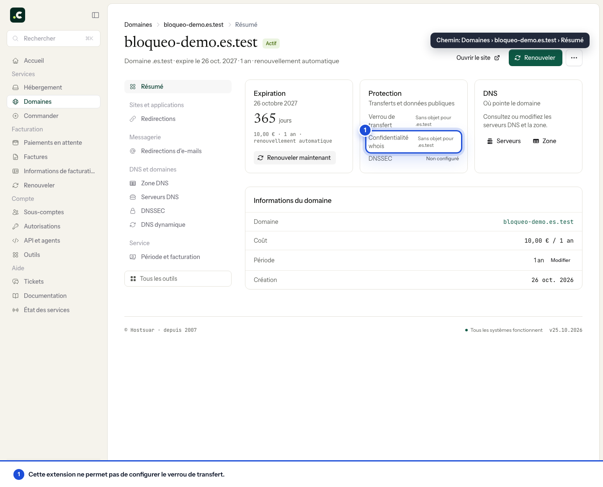Click the Tous les outils button
The width and height of the screenshot is (603, 487).
178,279
